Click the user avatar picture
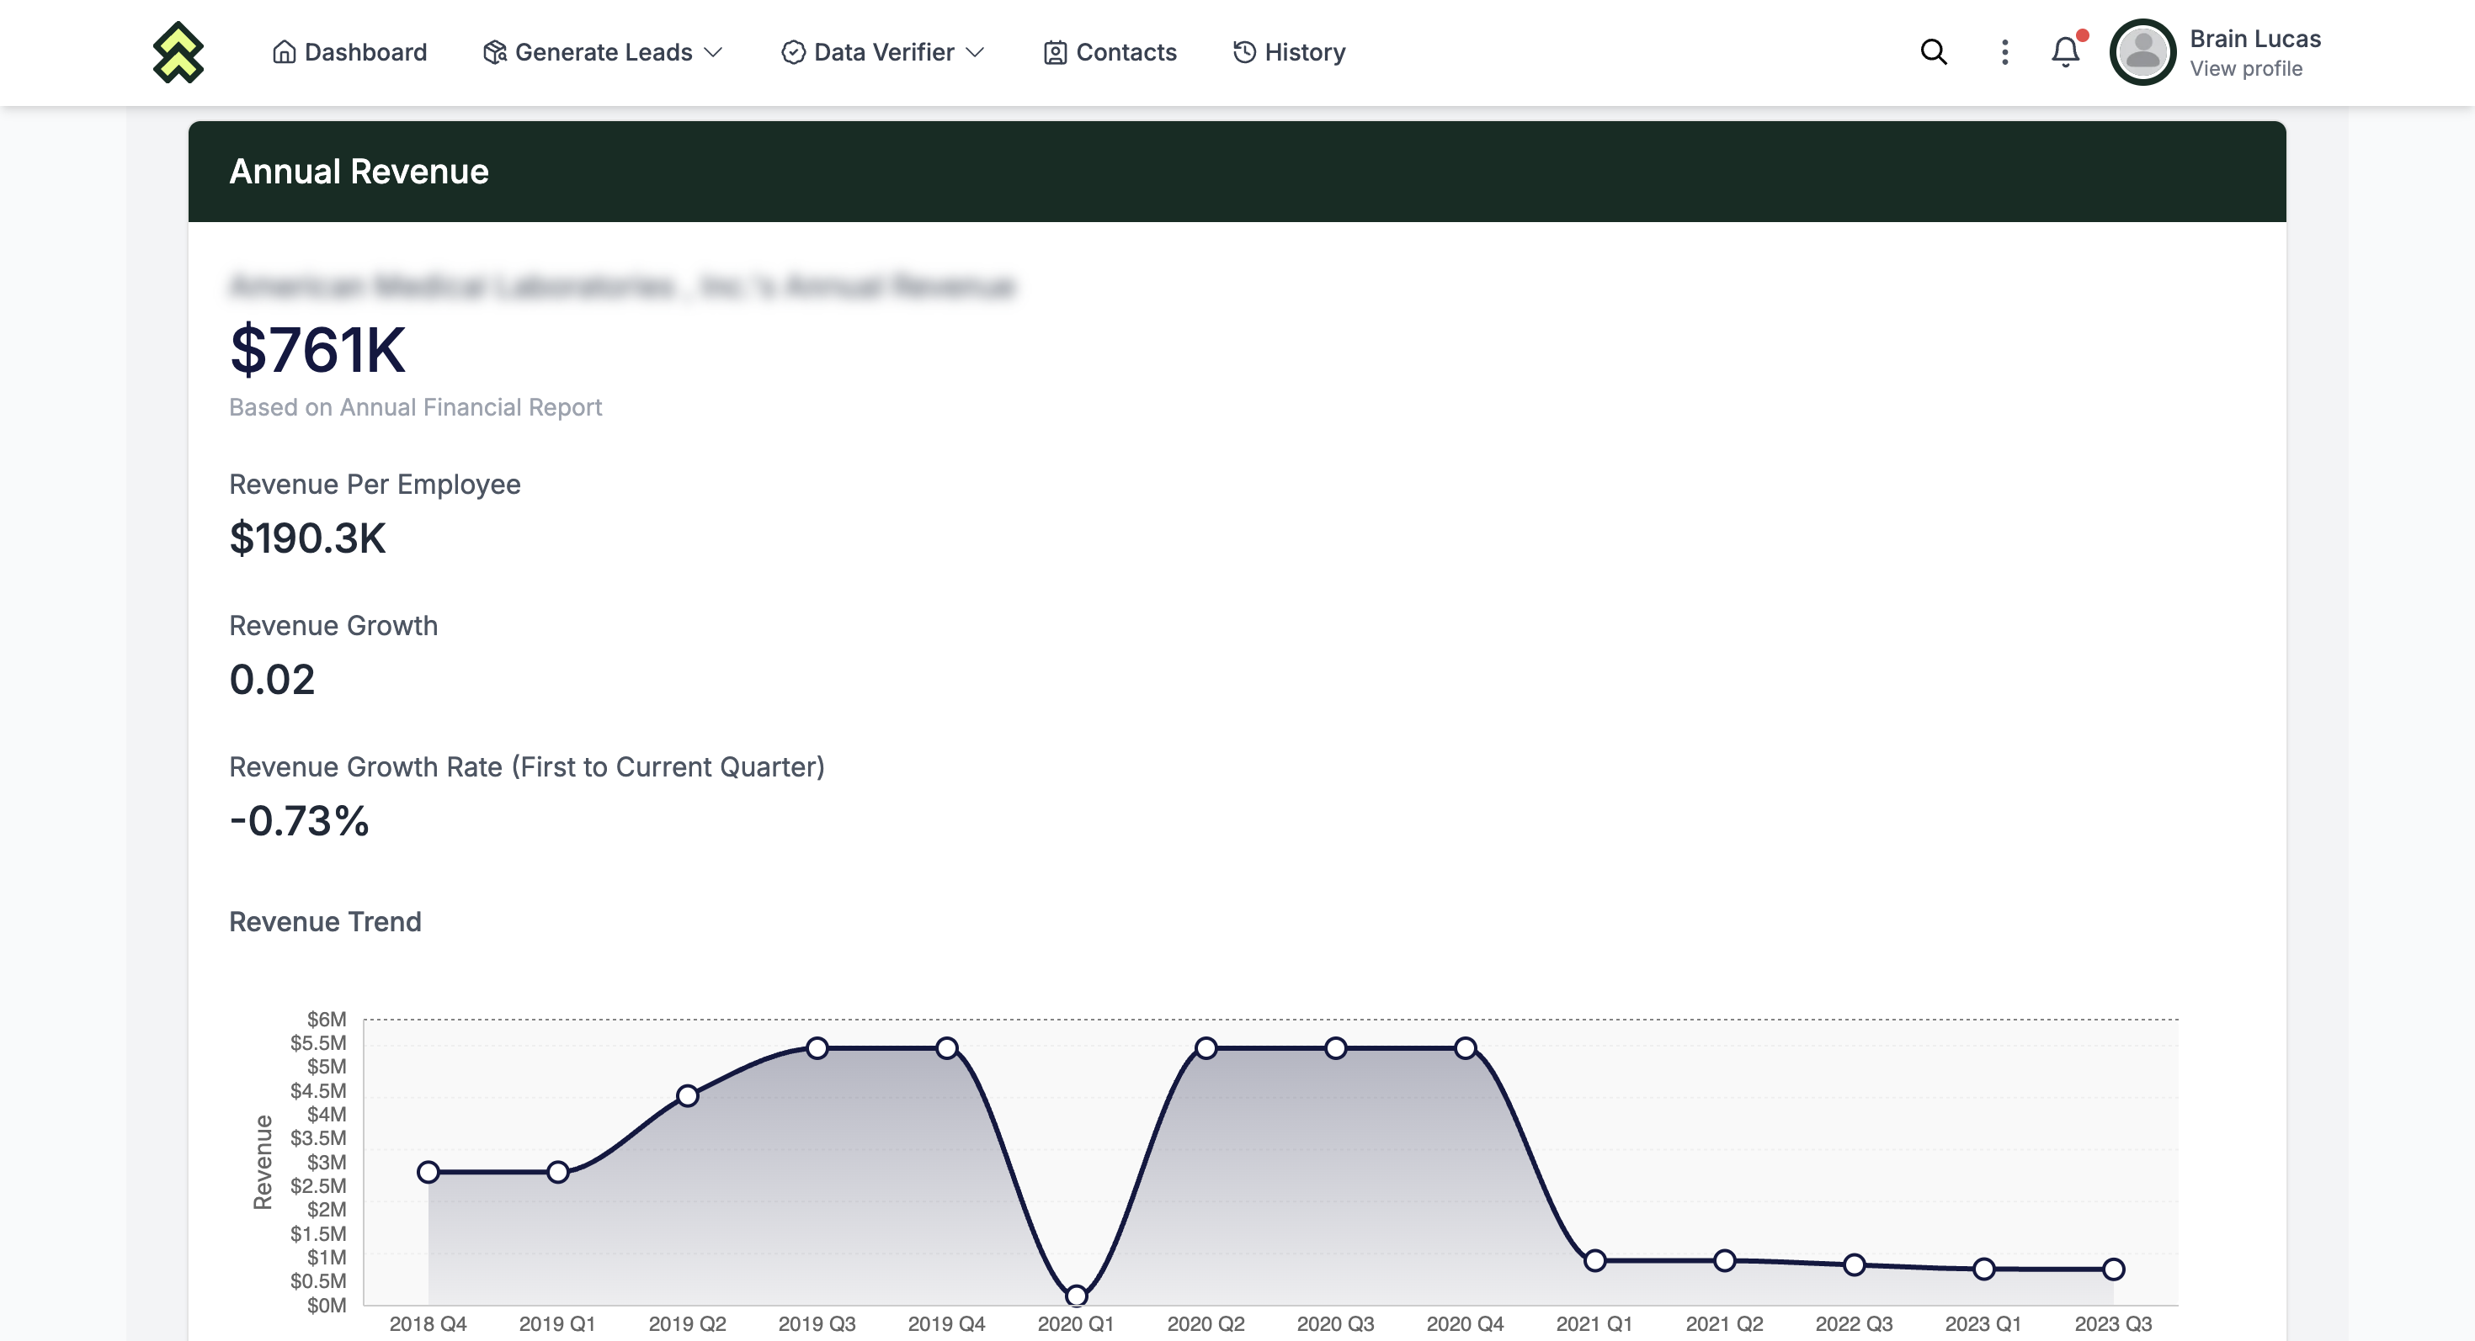 2142,52
